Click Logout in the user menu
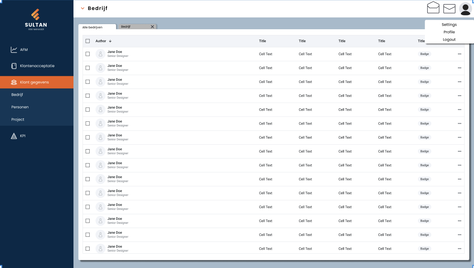Viewport: 474px width, 268px height. 449,40
